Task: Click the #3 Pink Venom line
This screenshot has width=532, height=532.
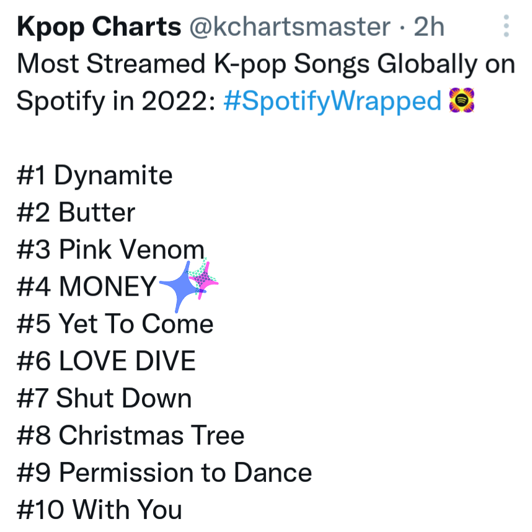Action: pos(110,250)
